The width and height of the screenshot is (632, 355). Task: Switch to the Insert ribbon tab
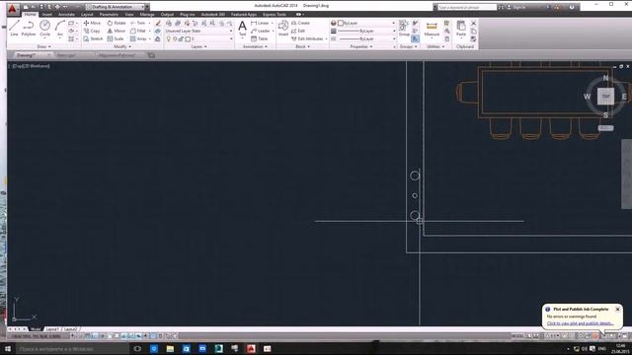46,15
